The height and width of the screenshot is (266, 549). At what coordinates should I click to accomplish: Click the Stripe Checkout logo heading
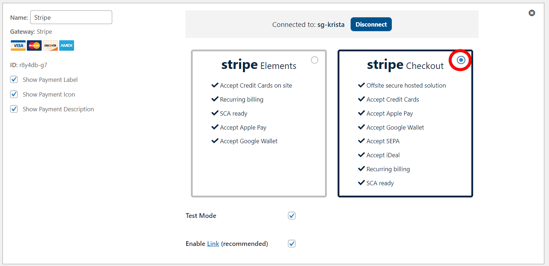tap(405, 65)
